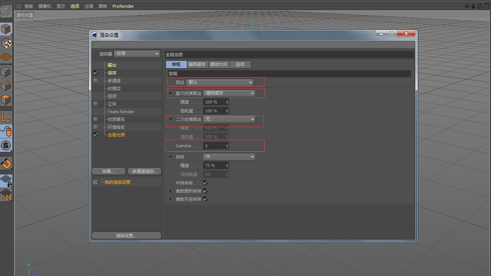Toggle Locked Workplane grid-with-lock icon
The width and height of the screenshot is (491, 276).
coord(6,181)
